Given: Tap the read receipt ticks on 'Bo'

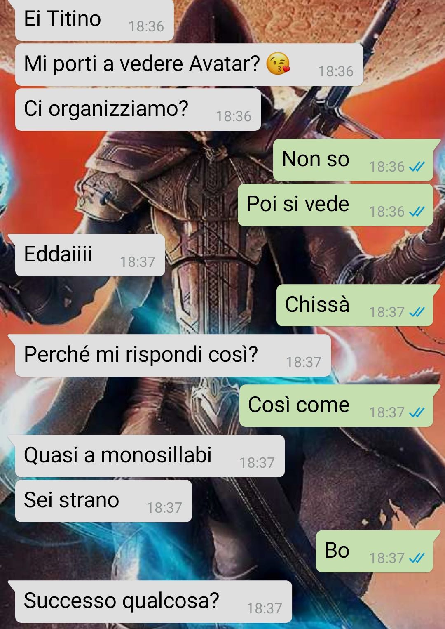Looking at the screenshot, I should click(417, 558).
